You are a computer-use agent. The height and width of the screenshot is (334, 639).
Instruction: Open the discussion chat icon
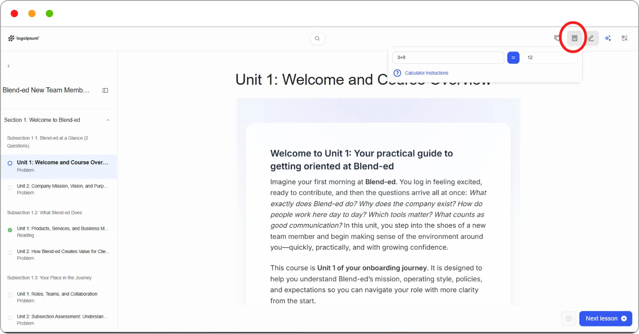pos(557,38)
